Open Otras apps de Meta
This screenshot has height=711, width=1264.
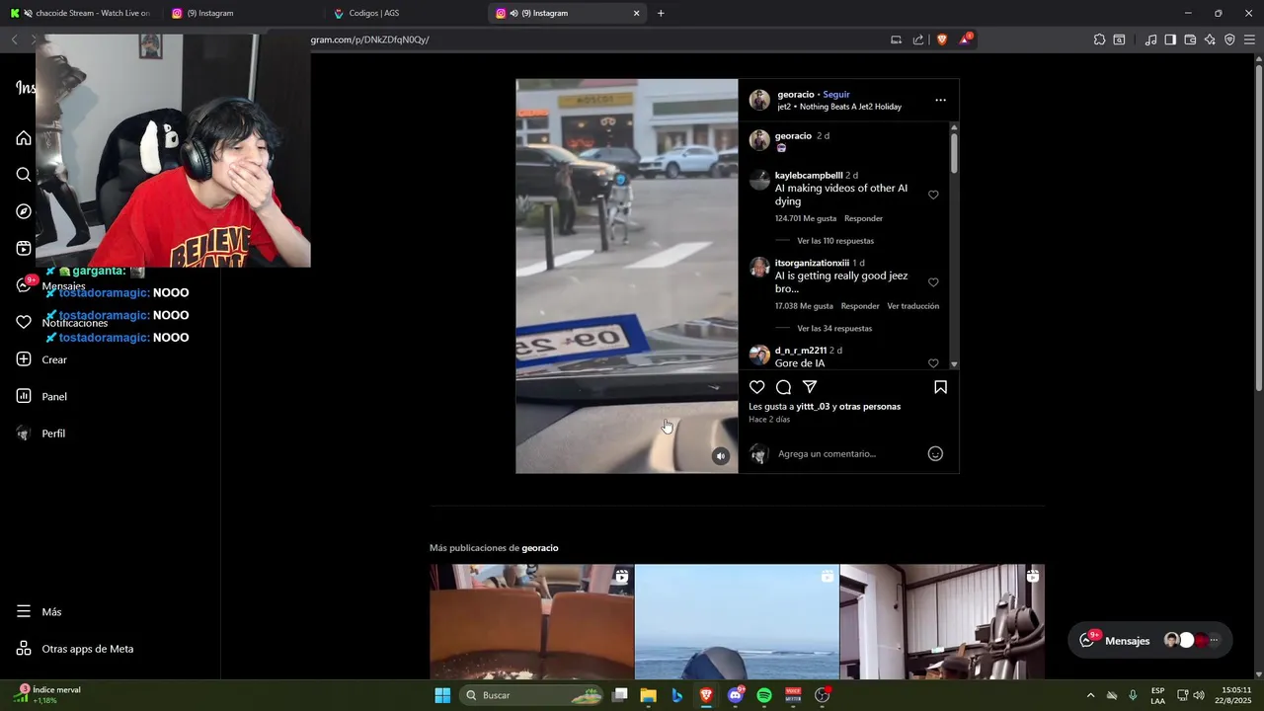[x=75, y=649]
